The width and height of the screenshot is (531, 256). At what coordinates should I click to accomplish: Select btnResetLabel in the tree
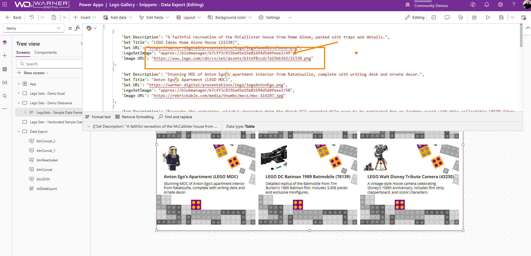point(47,160)
